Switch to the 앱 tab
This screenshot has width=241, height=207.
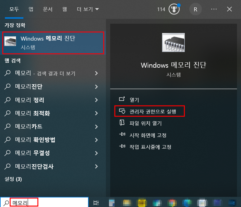(x=31, y=9)
